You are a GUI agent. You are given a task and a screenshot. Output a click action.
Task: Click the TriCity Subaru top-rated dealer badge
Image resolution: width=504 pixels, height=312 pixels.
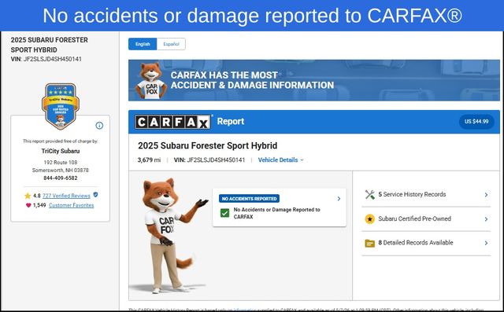point(61,106)
